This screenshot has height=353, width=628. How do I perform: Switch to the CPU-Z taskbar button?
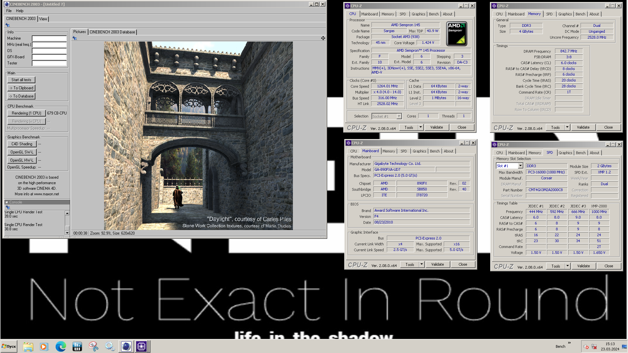click(x=142, y=346)
